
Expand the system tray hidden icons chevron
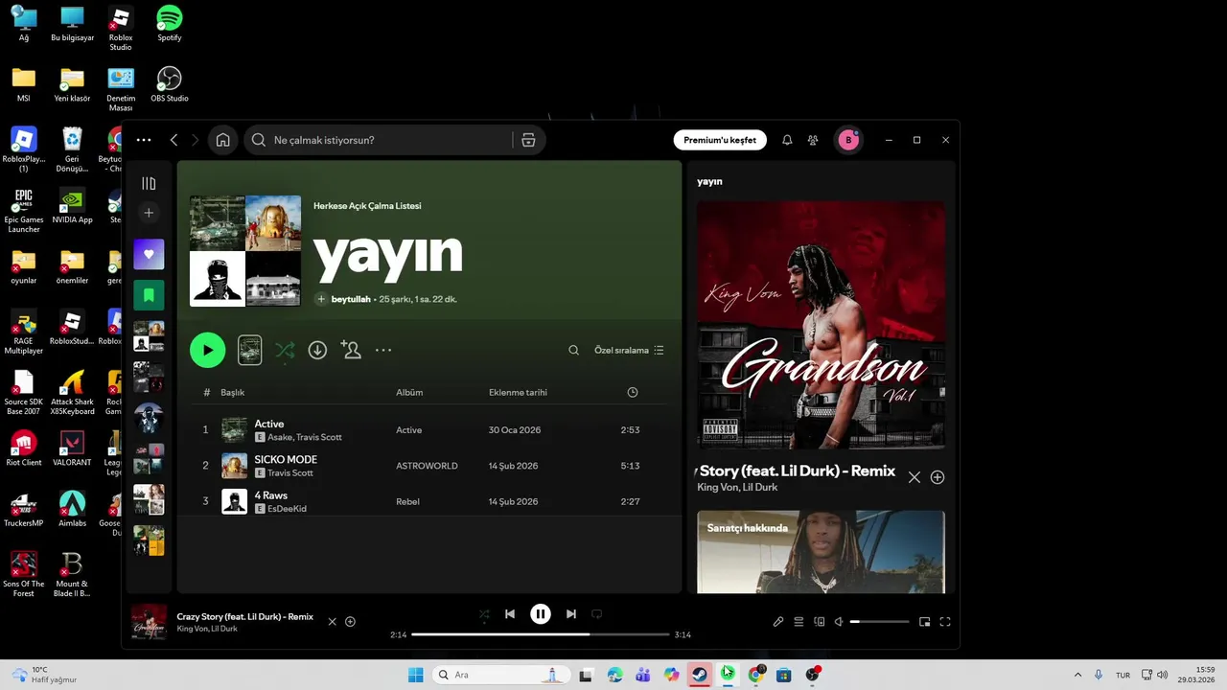(x=1077, y=675)
